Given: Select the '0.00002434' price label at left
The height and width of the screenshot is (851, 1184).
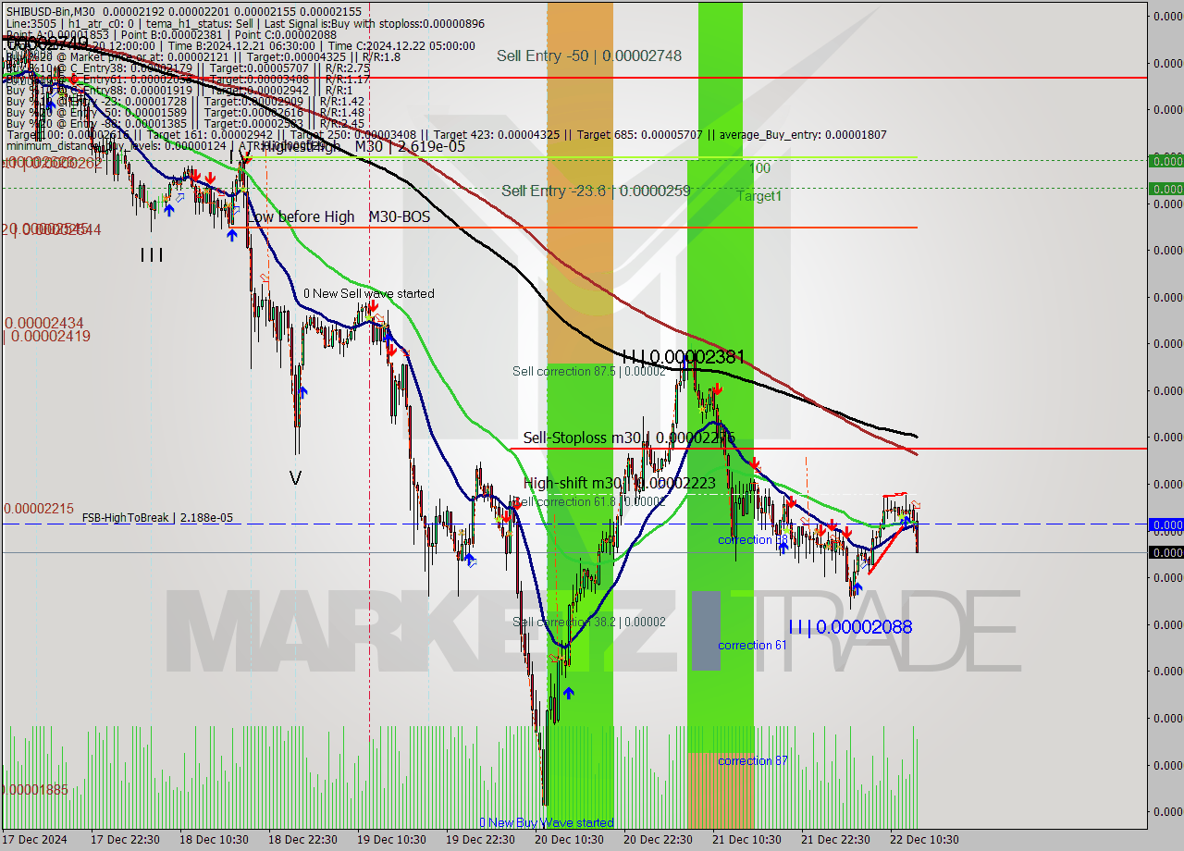Looking at the screenshot, I should (x=44, y=323).
